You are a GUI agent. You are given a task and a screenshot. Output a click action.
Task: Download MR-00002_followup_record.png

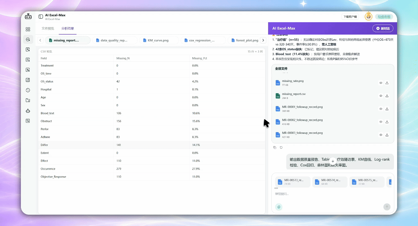click(387, 121)
